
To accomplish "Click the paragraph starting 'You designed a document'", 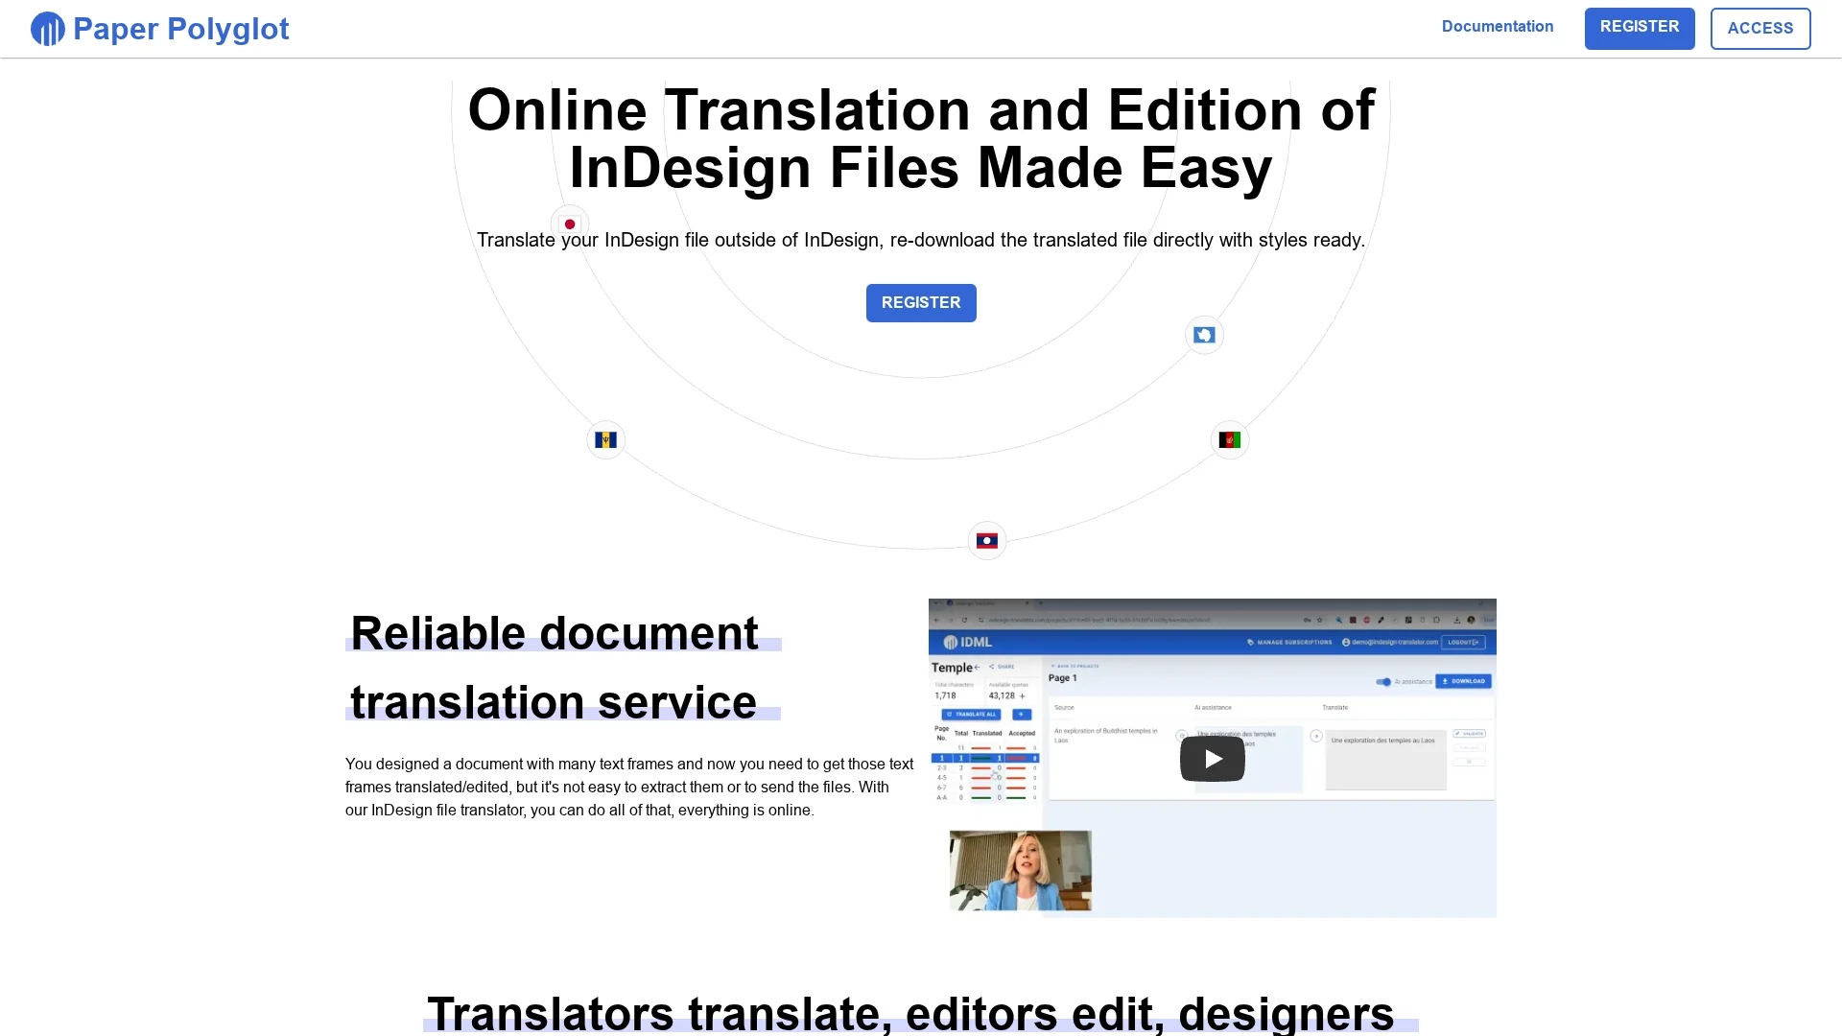I will pos(629,787).
